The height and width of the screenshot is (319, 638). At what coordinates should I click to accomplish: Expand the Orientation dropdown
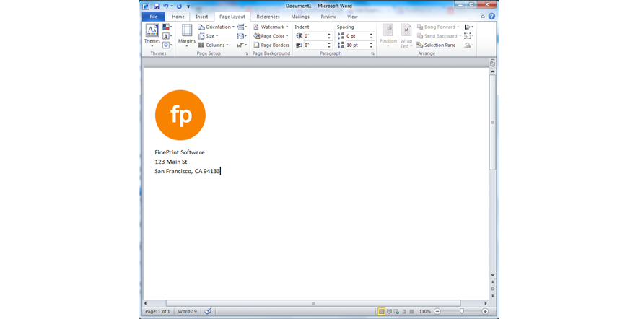coord(217,27)
